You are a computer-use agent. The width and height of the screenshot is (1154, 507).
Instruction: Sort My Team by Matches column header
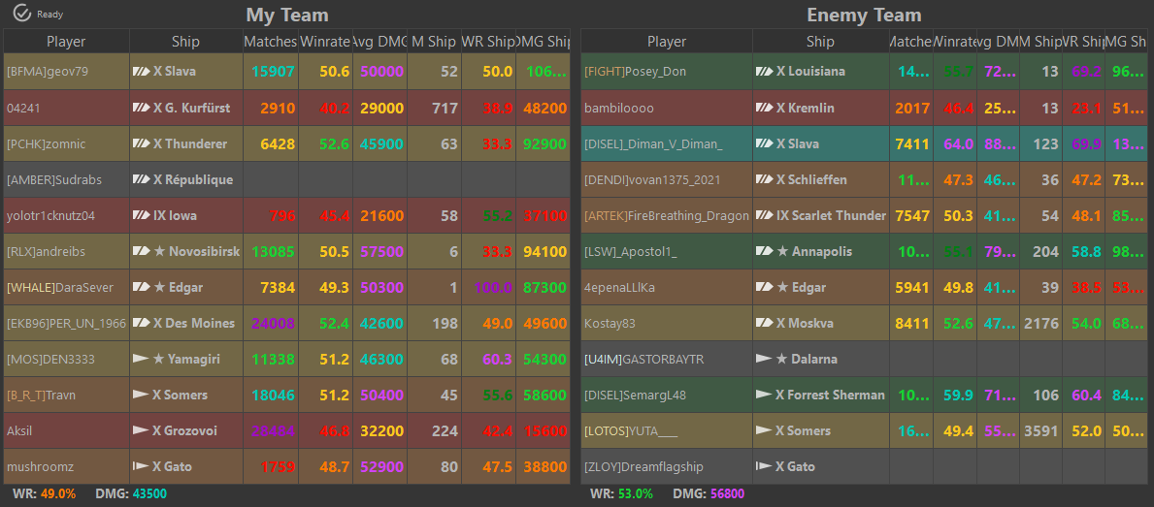click(271, 42)
